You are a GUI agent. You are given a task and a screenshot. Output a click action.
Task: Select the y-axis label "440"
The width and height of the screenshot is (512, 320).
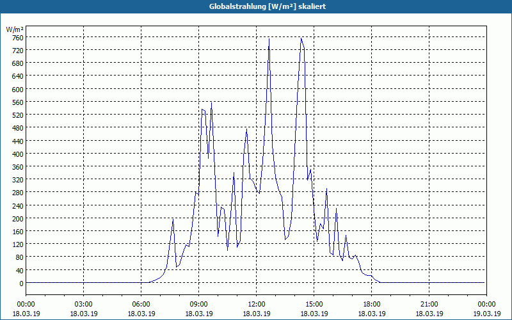18,141
